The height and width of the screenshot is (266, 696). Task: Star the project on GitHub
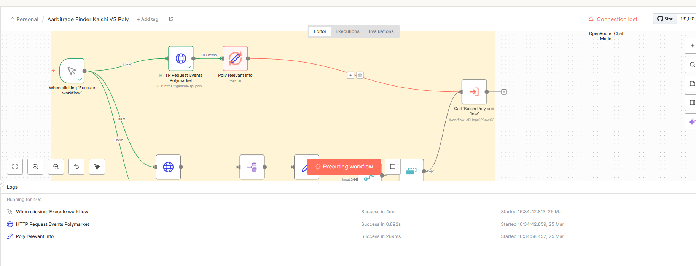click(x=665, y=19)
